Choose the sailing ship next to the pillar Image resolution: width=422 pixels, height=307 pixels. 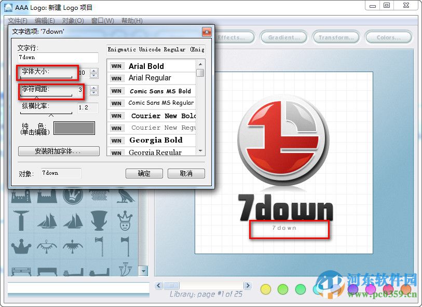click(x=47, y=221)
